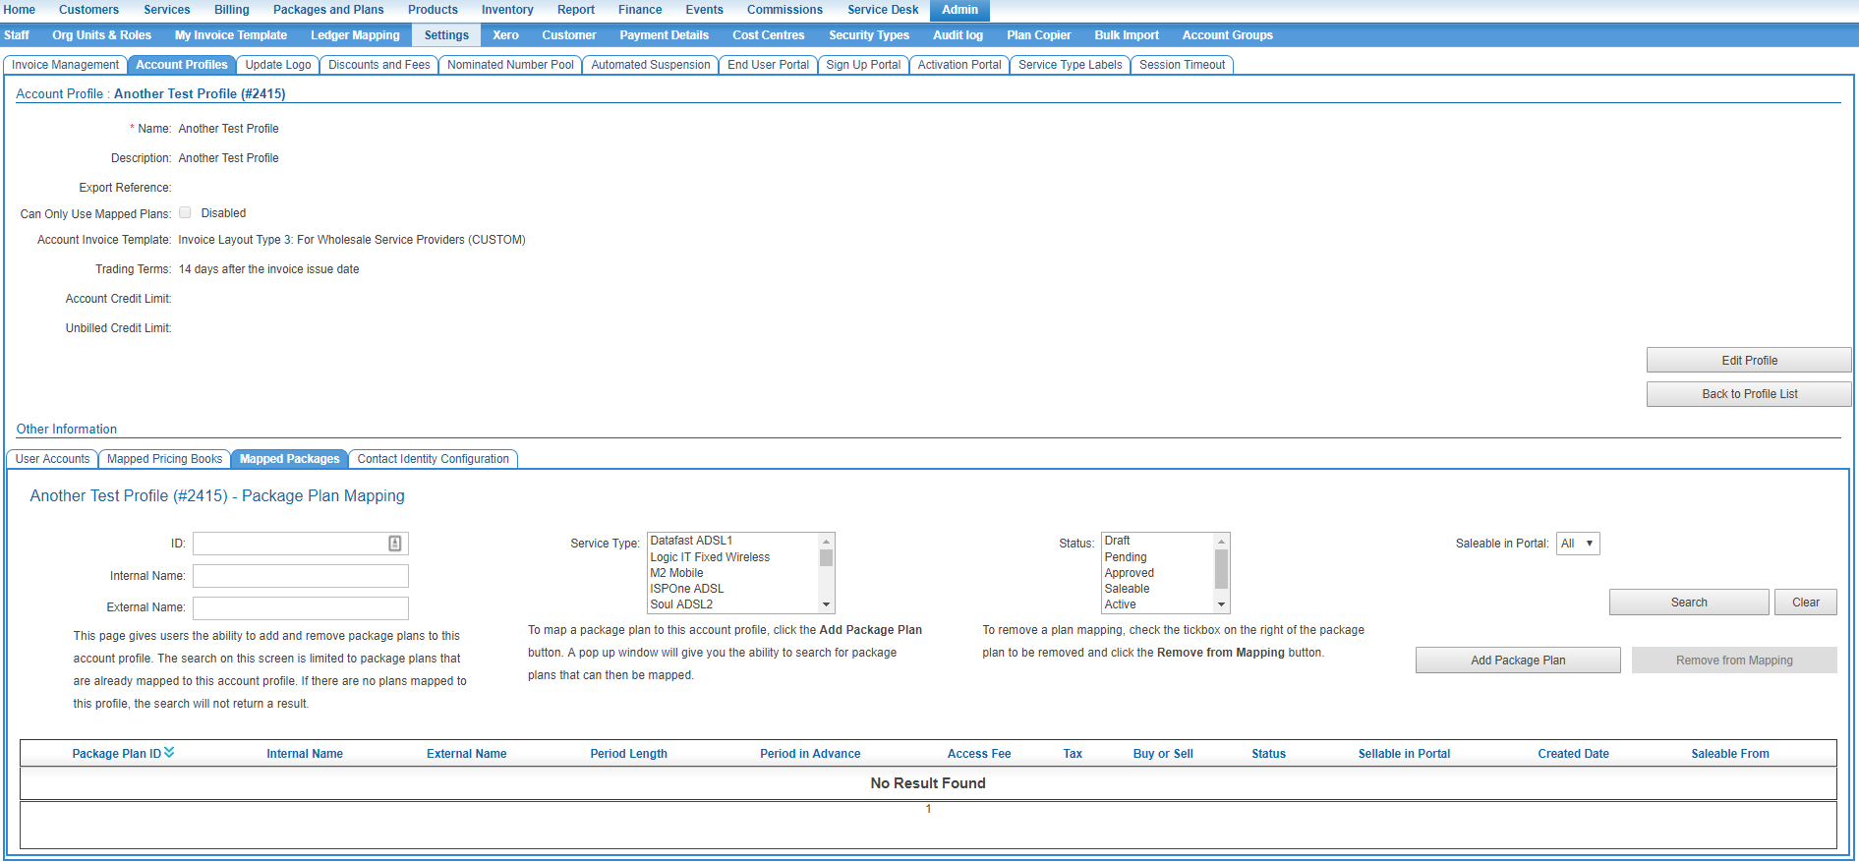The image size is (1859, 862).
Task: Toggle the Can Only Use Mapped Plans checkbox
Action: point(185,213)
